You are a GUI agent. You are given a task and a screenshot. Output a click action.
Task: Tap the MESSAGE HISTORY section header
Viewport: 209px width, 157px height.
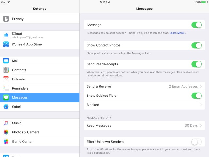point(99,118)
